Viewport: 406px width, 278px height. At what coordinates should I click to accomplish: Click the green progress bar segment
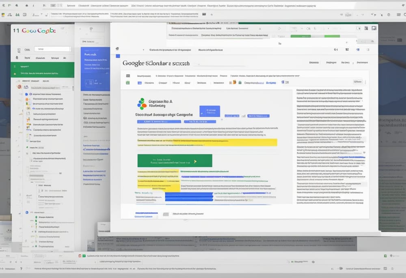[175, 160]
